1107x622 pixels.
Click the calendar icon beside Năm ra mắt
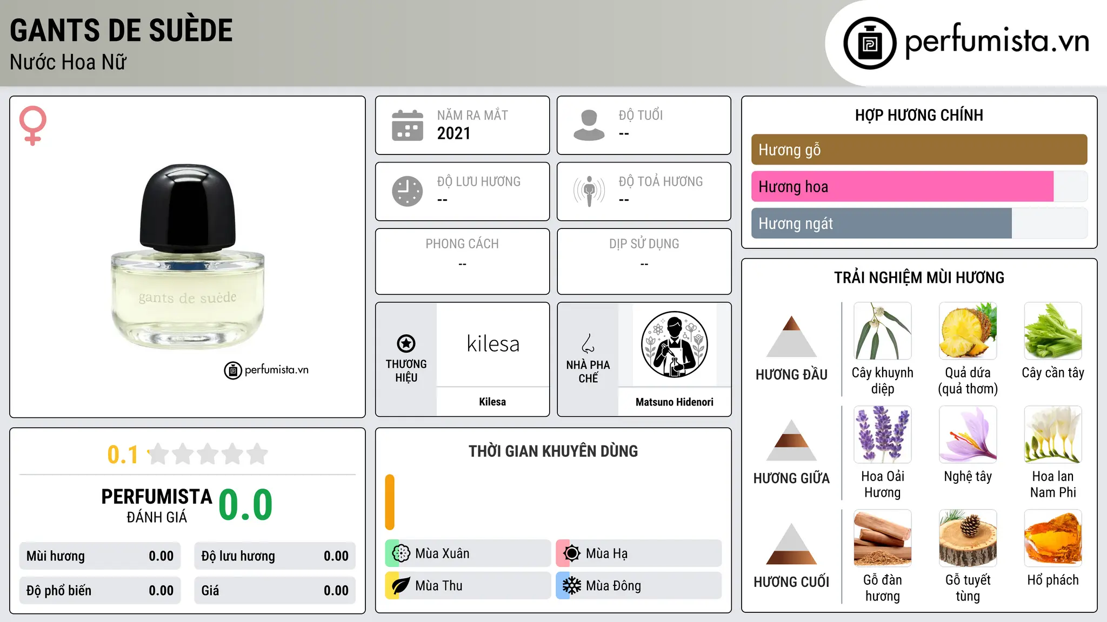[x=408, y=125]
